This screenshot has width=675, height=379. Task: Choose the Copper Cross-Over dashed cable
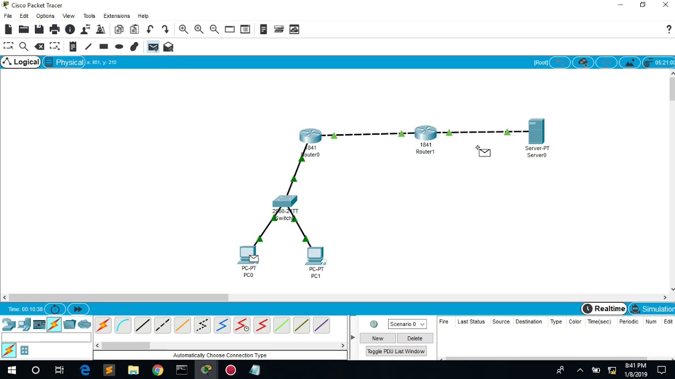162,325
